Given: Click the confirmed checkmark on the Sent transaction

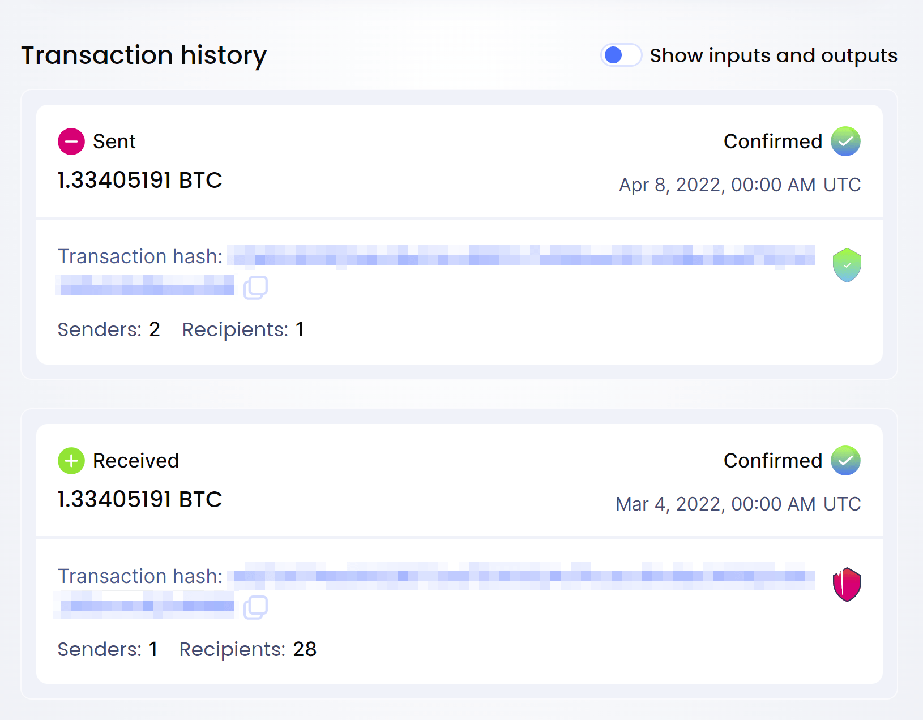Looking at the screenshot, I should pyautogui.click(x=845, y=142).
